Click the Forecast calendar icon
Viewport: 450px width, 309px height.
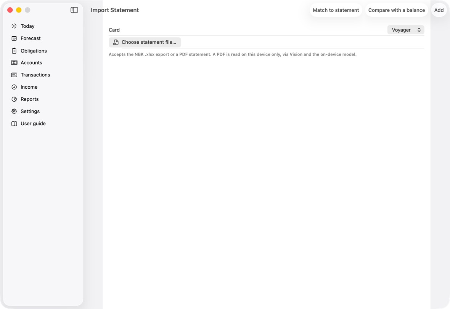click(14, 38)
